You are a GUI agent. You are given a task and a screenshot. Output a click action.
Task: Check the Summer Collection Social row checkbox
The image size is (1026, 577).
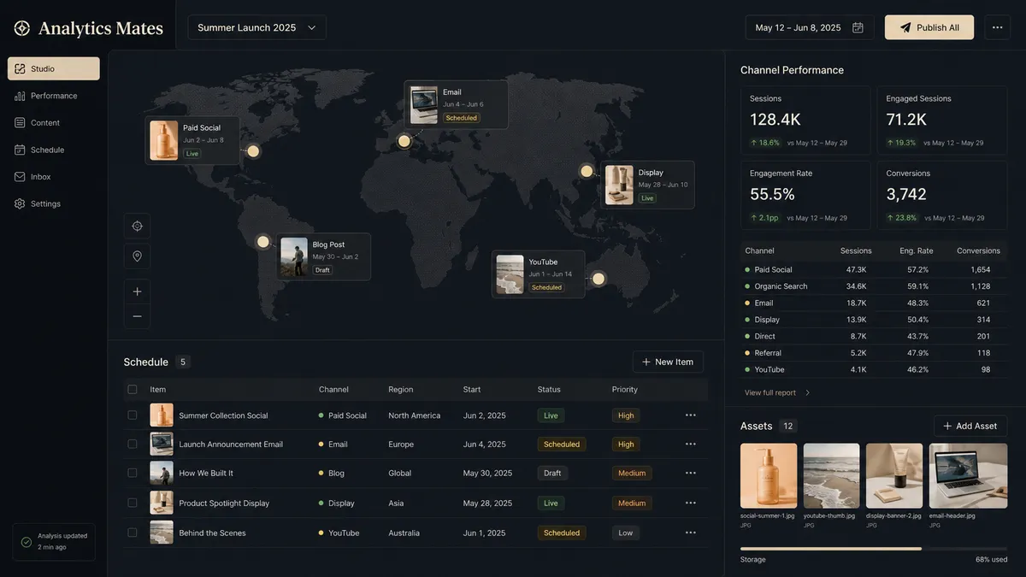tap(132, 415)
